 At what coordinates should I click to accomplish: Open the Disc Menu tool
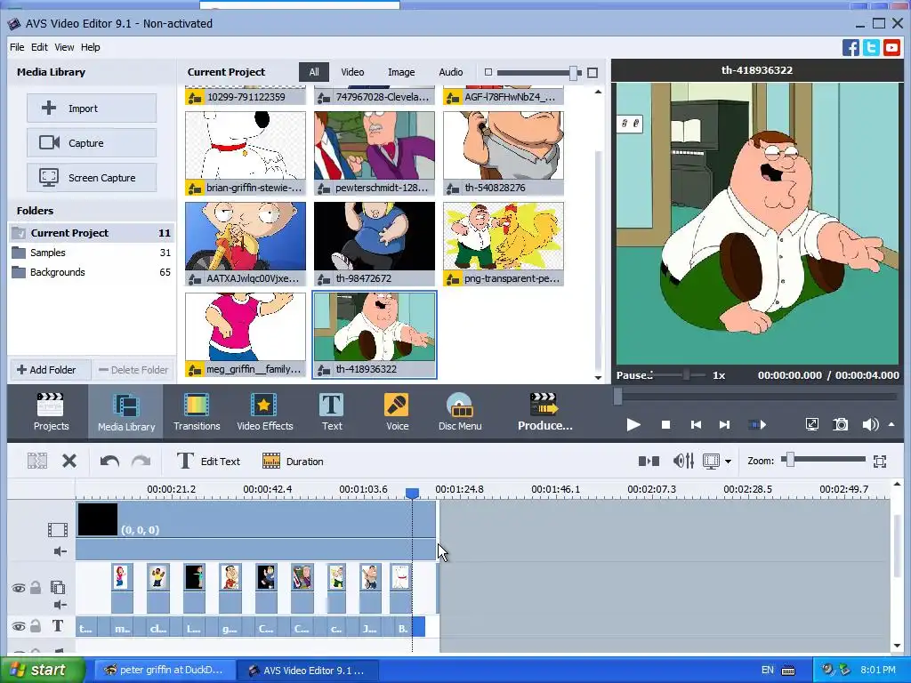[x=460, y=412]
